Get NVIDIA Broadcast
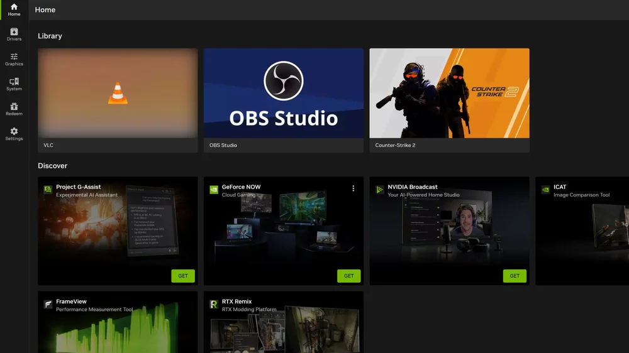Image resolution: width=629 pixels, height=353 pixels. (515, 276)
